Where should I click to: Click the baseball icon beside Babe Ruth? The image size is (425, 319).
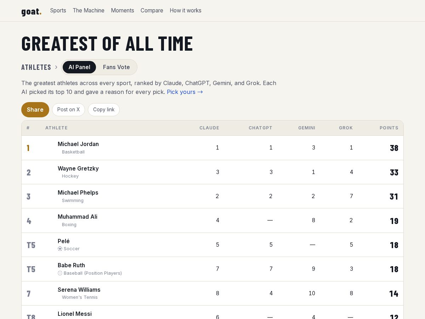60,273
